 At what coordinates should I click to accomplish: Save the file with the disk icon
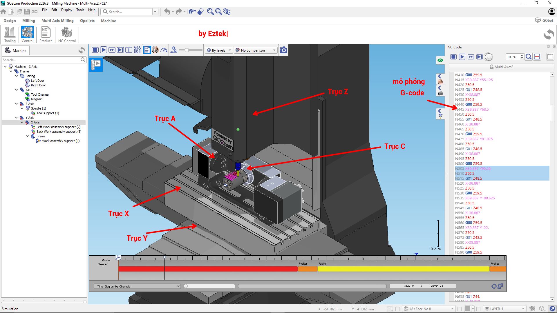pyautogui.click(x=27, y=12)
